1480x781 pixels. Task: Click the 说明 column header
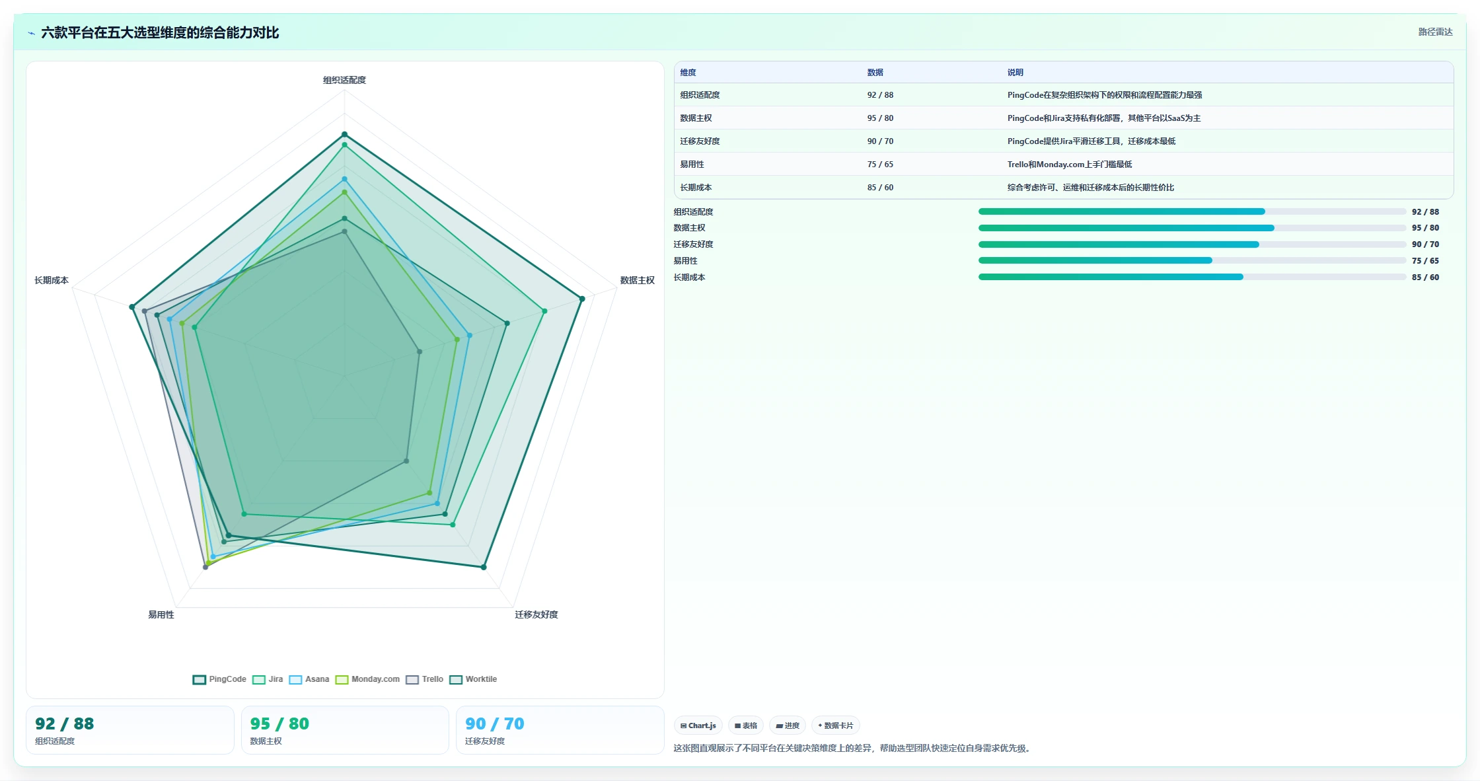tap(1015, 73)
